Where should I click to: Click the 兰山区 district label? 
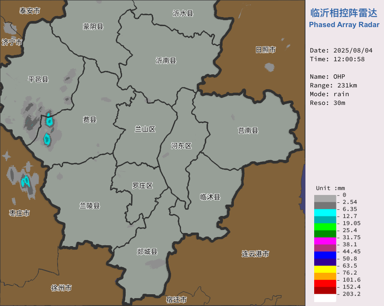coord(145,129)
